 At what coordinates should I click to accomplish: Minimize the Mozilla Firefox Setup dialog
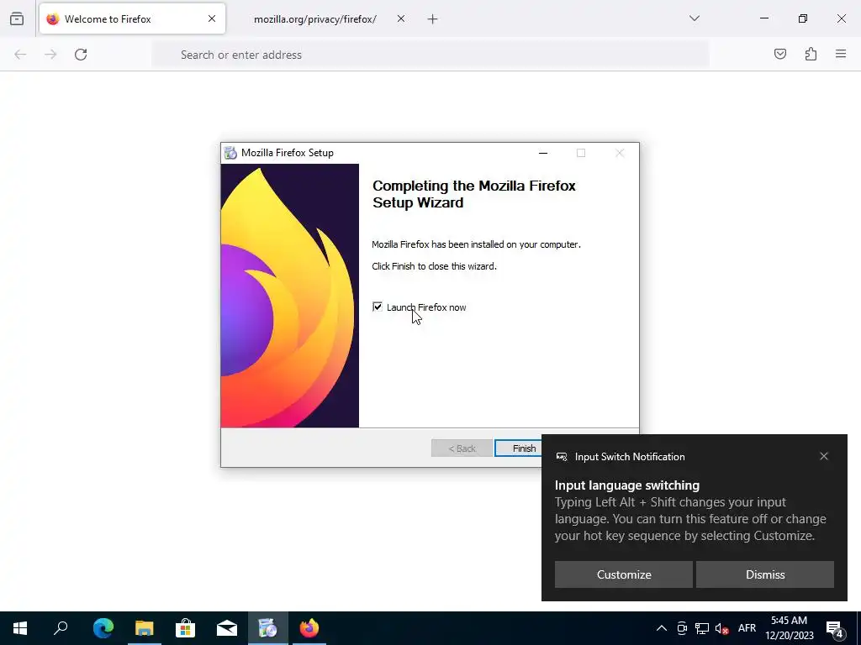(x=543, y=153)
